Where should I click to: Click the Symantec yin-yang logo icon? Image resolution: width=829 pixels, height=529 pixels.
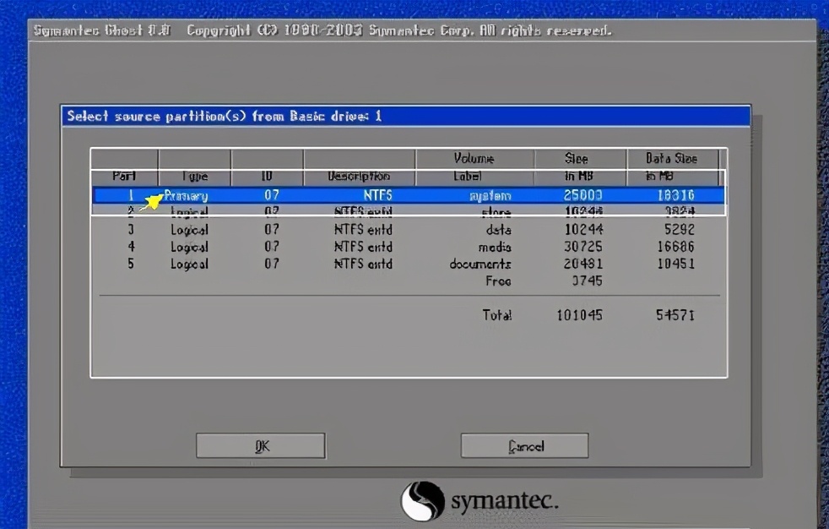coord(421,500)
